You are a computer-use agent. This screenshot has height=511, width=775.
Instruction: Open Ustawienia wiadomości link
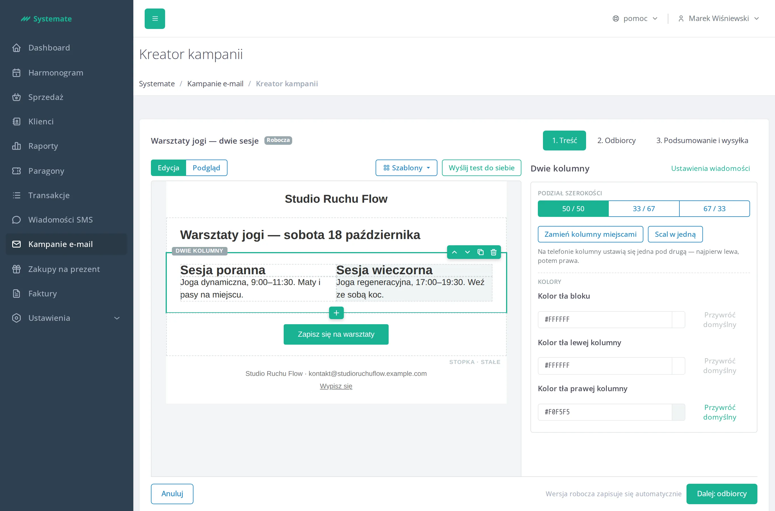coord(710,168)
